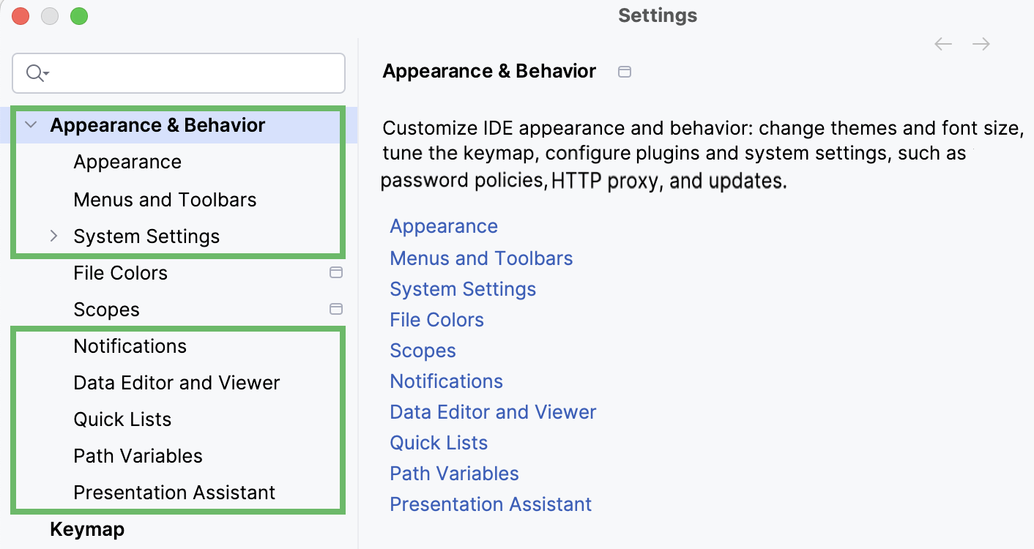This screenshot has height=549, width=1034.
Task: Click the search magnifier icon
Action: click(33, 72)
